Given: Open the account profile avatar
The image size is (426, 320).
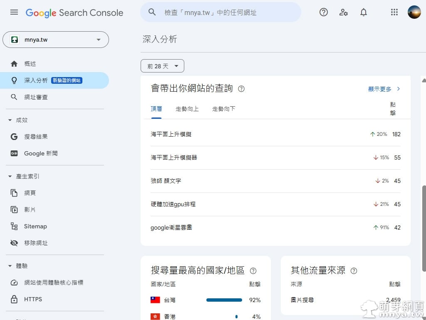Looking at the screenshot, I should 414,12.
